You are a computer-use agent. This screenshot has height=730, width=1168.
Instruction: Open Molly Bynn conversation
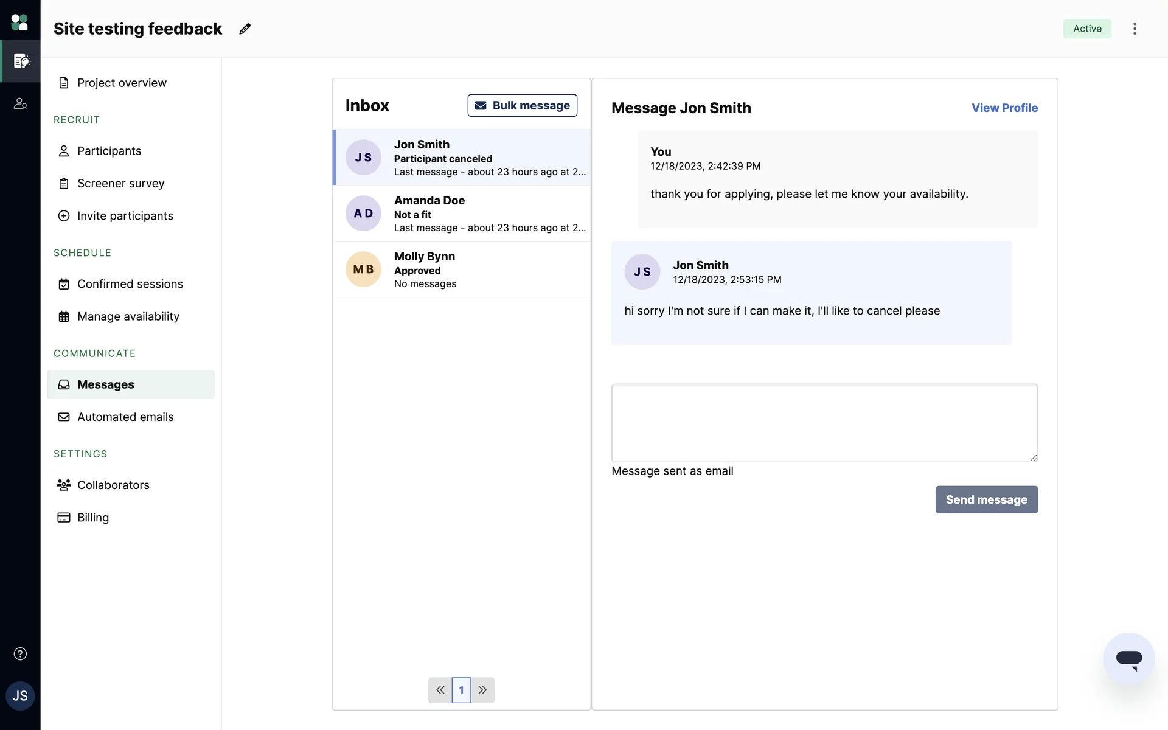(x=461, y=269)
